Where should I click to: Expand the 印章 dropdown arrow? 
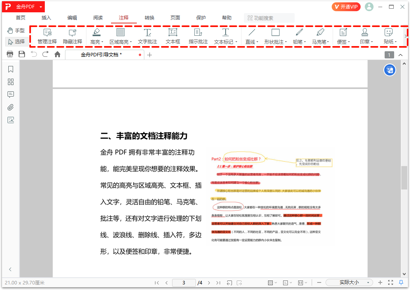click(372, 42)
